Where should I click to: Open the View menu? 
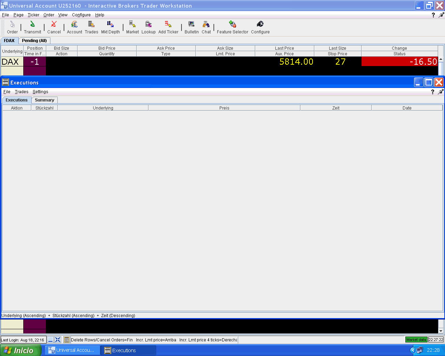tap(63, 15)
